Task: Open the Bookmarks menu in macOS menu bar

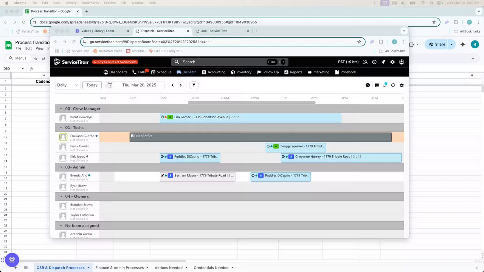Action: point(90,3)
